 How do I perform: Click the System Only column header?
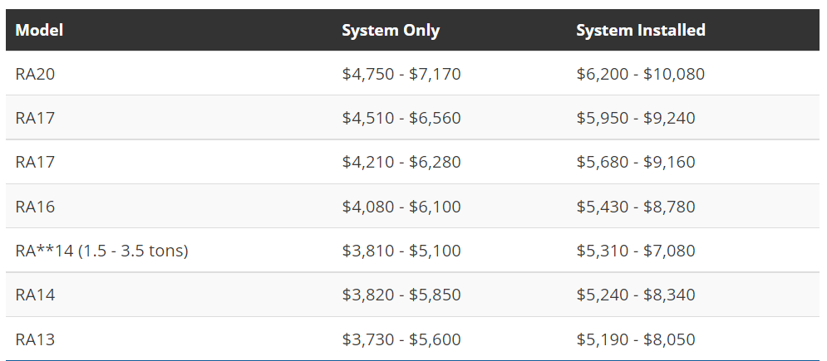tap(391, 31)
